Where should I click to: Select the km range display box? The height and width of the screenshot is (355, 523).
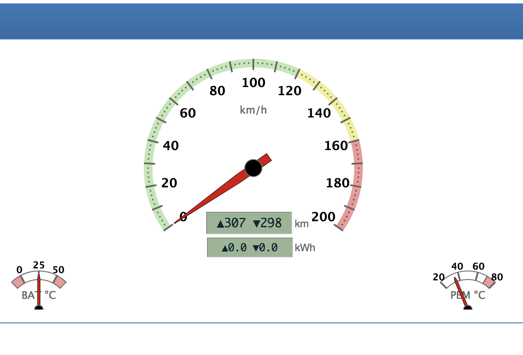[x=249, y=223]
